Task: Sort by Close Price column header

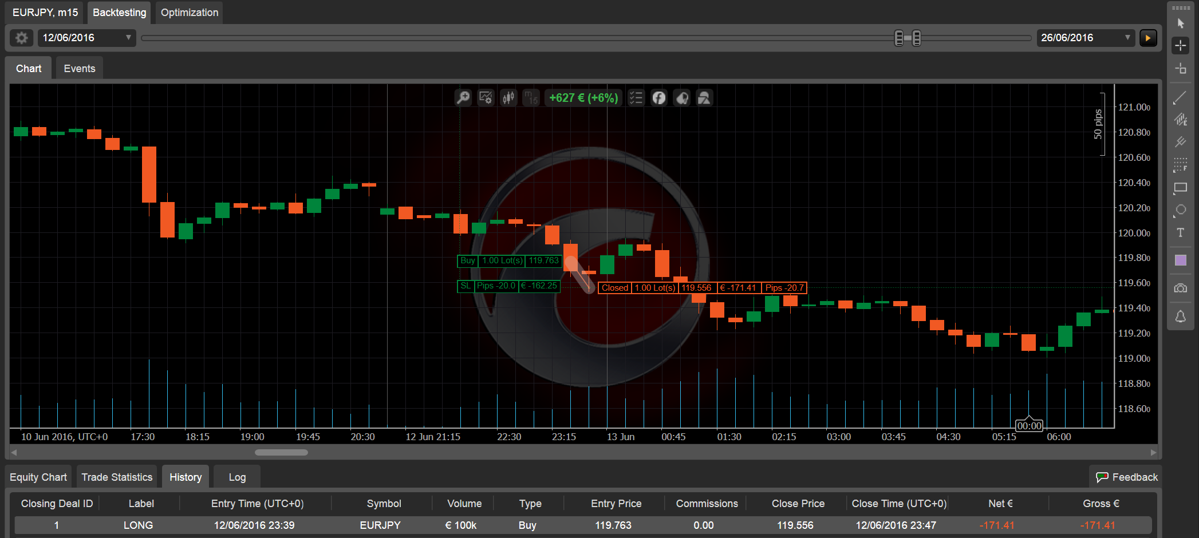Action: (x=798, y=504)
